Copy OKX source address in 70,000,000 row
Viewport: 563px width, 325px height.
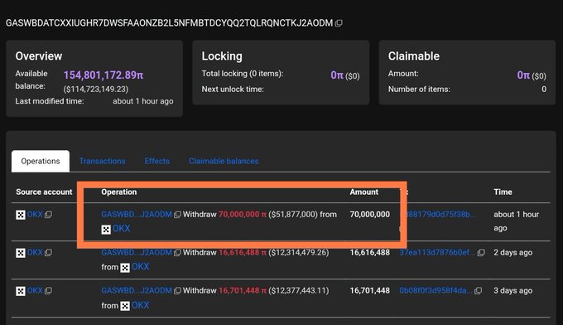coord(49,215)
